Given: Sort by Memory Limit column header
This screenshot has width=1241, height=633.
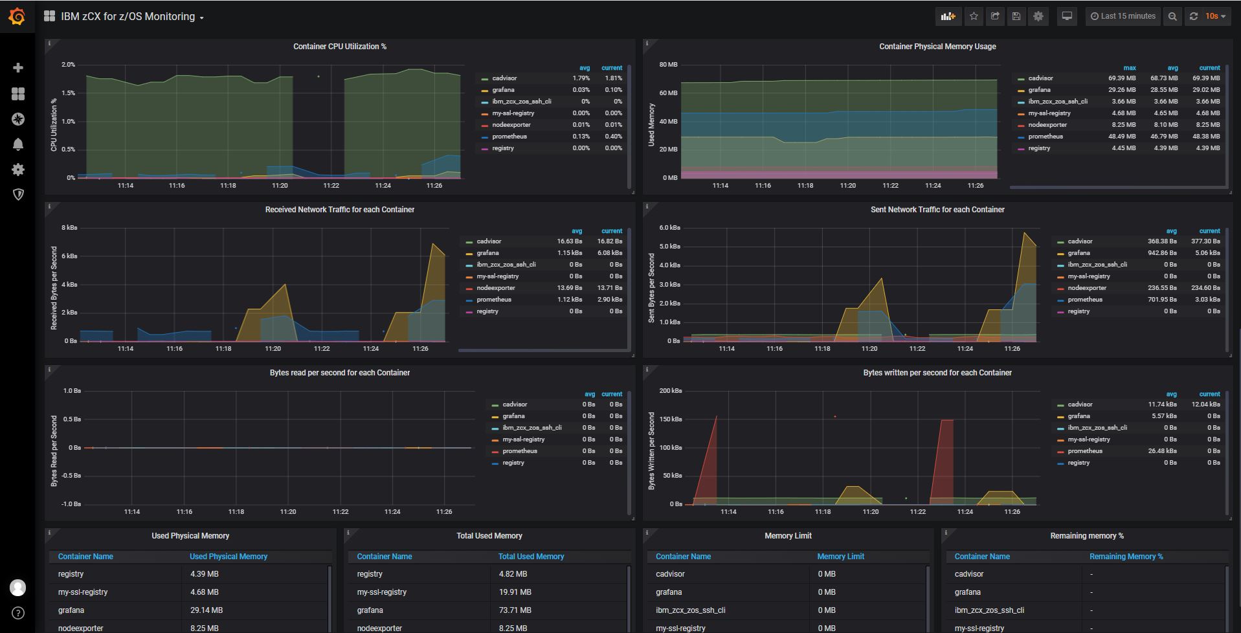Looking at the screenshot, I should pos(840,557).
